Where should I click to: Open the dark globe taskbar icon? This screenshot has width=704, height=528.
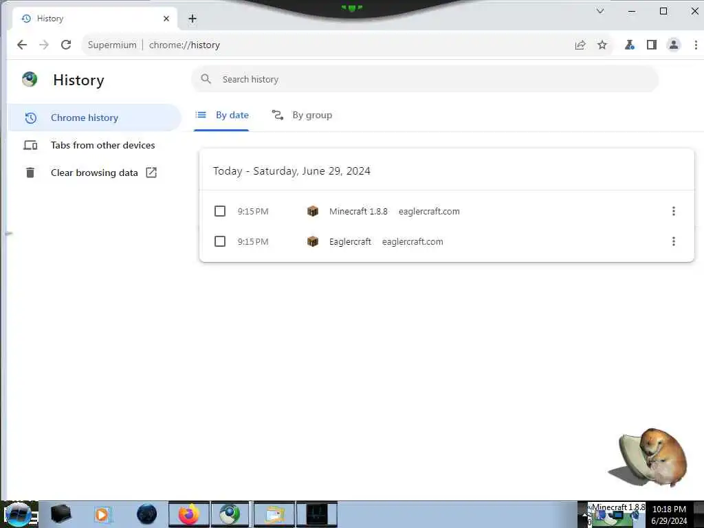coord(147,514)
